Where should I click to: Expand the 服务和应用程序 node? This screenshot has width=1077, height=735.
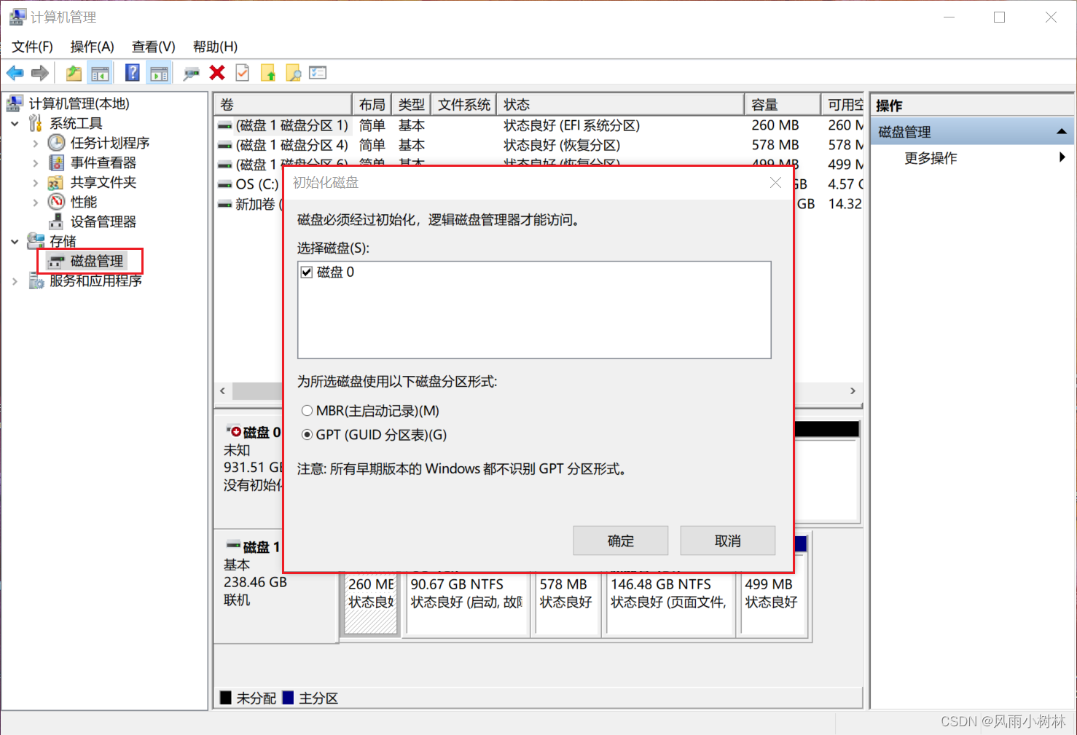click(15, 281)
